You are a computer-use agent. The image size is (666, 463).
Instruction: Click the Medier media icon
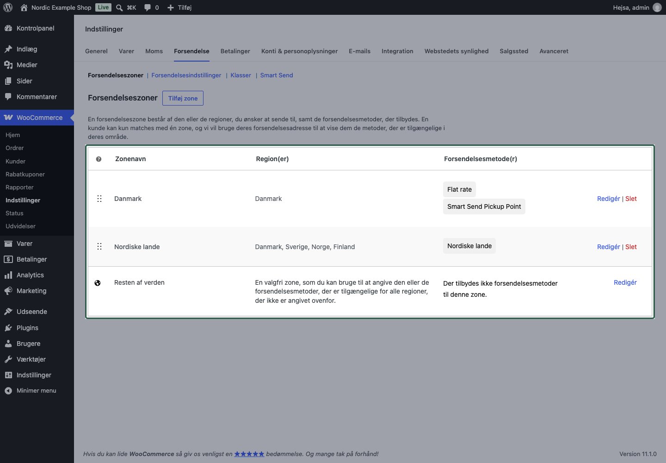8,65
